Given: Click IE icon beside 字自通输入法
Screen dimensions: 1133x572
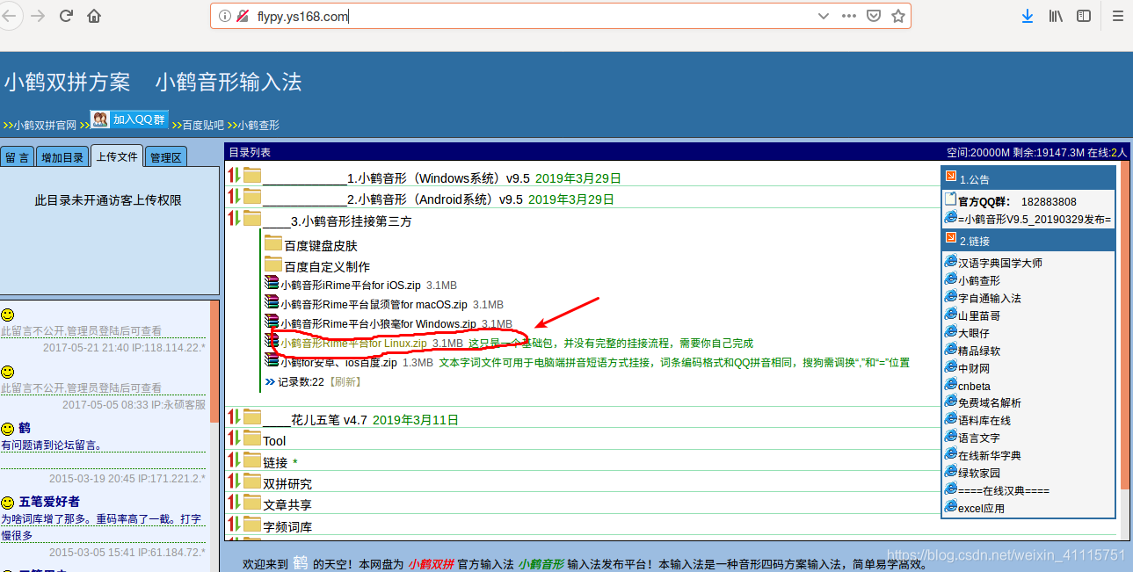Looking at the screenshot, I should tap(950, 297).
